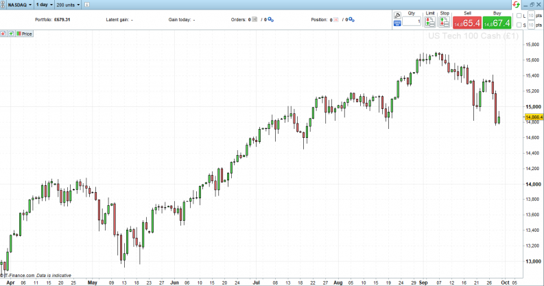
Task: Click the Limit order icon
Action: 430,22
